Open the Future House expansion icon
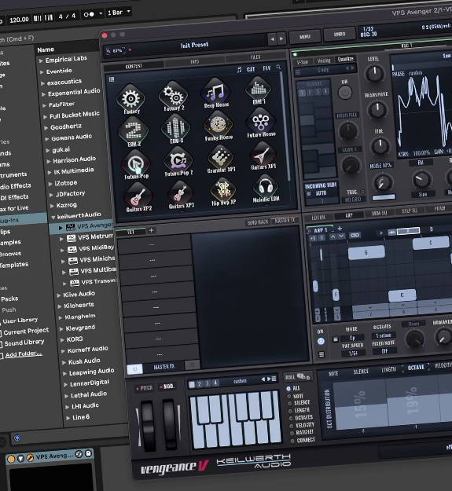Viewport: 452px width, 491px height. click(261, 123)
